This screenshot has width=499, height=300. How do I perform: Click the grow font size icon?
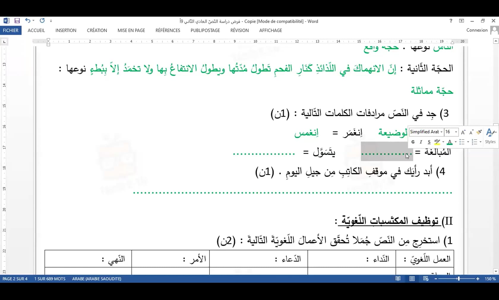463,132
